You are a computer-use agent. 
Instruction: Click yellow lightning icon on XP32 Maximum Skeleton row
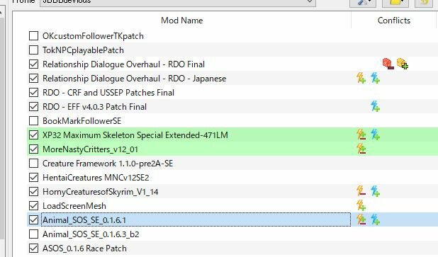click(361, 135)
